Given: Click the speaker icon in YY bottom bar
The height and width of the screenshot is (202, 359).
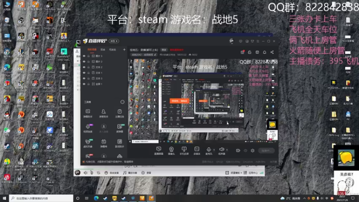Looking at the screenshot, I should 85,173.
